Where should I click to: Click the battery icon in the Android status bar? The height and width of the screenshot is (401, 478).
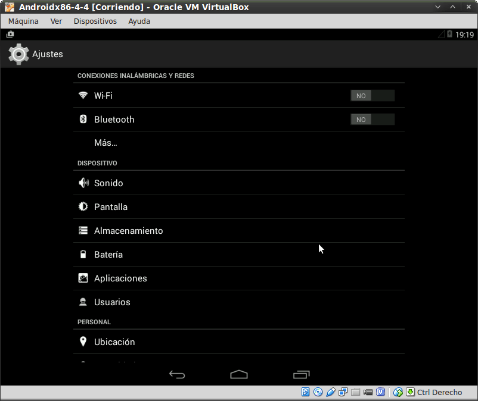[450, 34]
